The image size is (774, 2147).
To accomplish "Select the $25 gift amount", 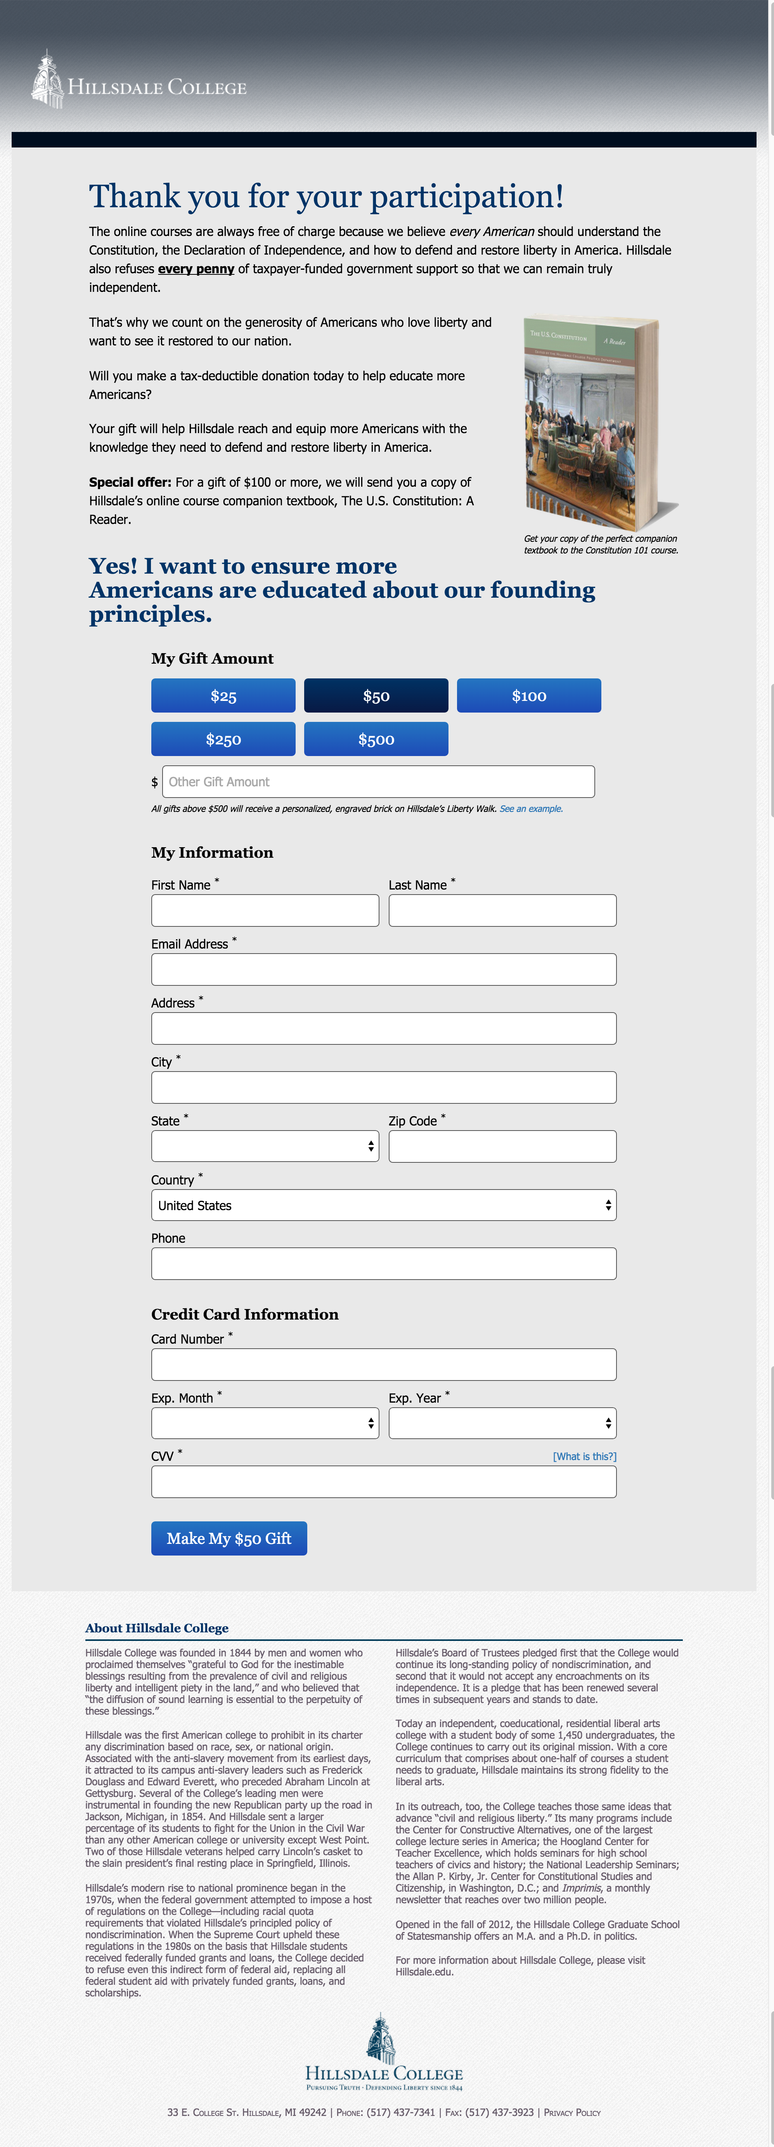I will point(223,696).
